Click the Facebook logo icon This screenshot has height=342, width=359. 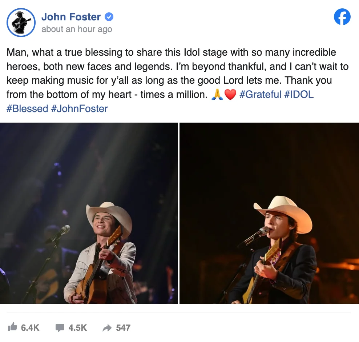pyautogui.click(x=342, y=17)
